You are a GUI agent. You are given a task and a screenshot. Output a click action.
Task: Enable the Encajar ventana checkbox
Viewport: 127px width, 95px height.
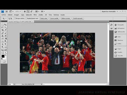15,18
